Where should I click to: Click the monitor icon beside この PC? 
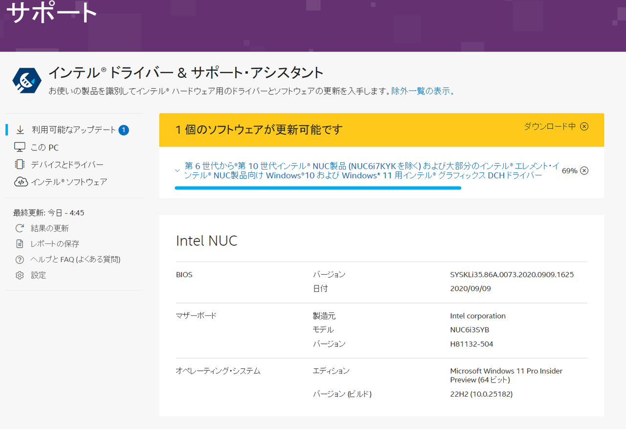point(20,147)
